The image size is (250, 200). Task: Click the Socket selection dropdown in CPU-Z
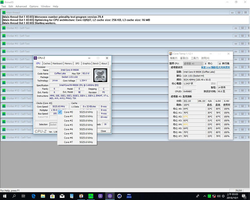point(53,125)
